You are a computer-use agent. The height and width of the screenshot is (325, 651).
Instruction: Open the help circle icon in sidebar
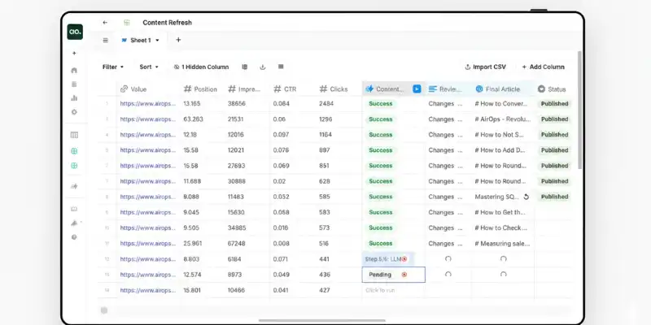click(74, 237)
